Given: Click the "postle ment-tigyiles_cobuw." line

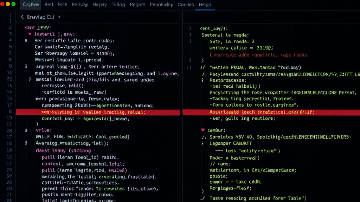Looking at the screenshot, I should coord(78,195).
